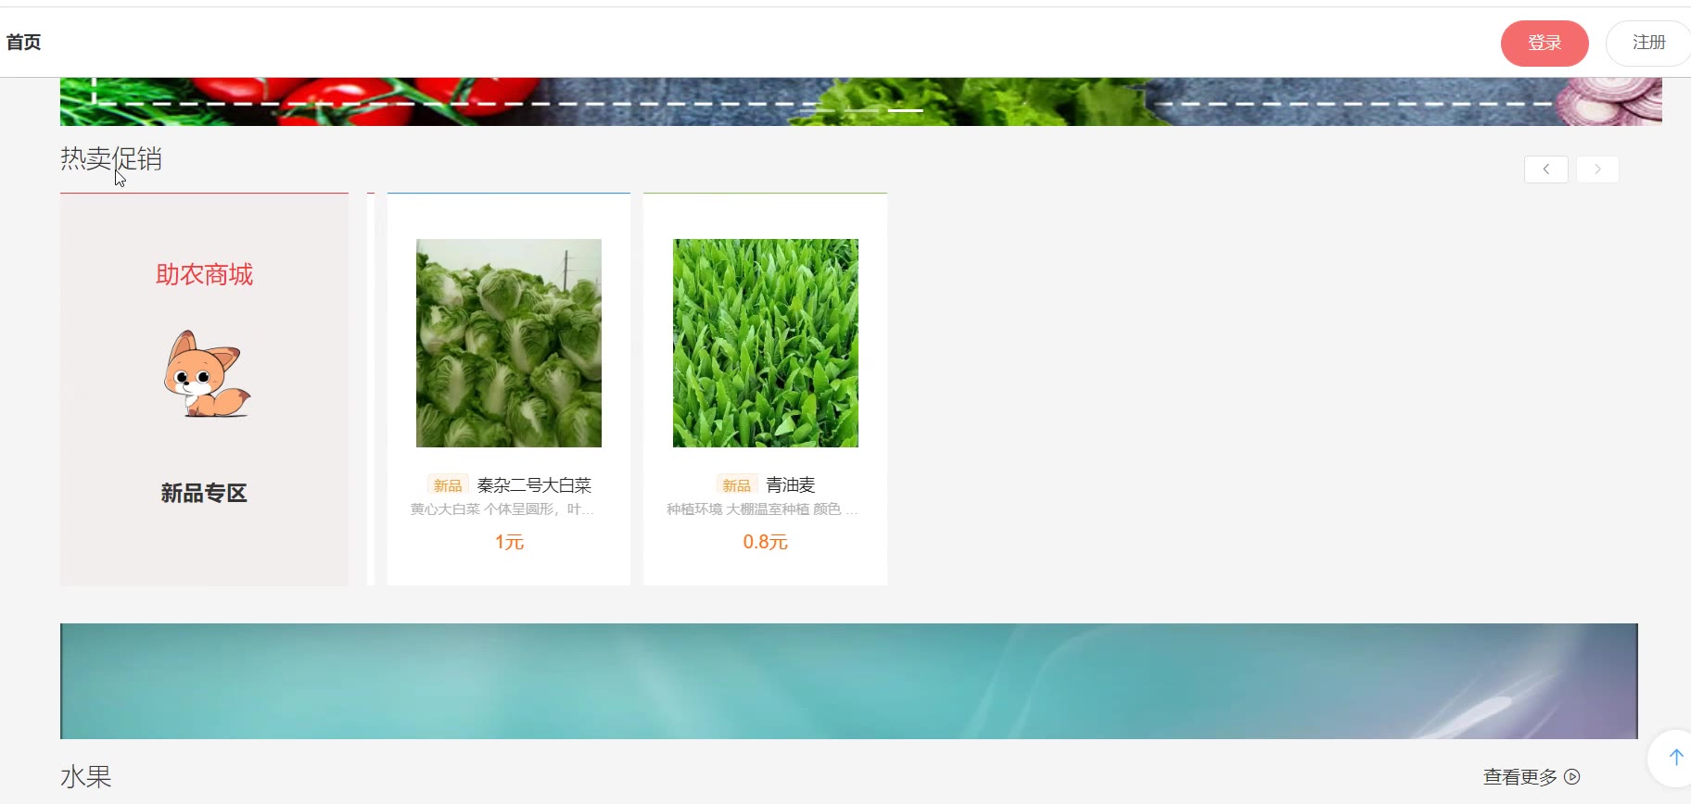This screenshot has width=1691, height=804.
Task: Click the back-to-top arrow button
Action: pos(1674,758)
